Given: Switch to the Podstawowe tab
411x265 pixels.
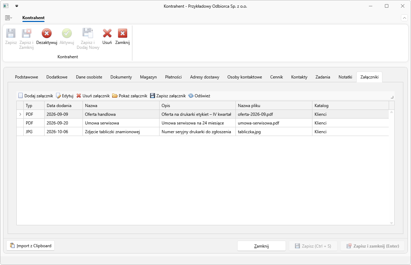Looking at the screenshot, I should tap(26, 77).
